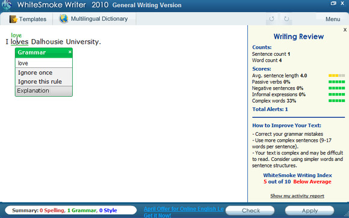Image resolution: width=349 pixels, height=218 pixels.
Task: Click the WhiteSmoke logo icon
Action: [x=7, y=5]
